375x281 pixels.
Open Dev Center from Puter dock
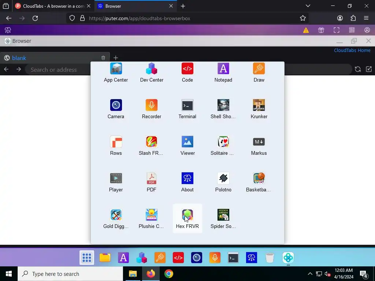(x=142, y=258)
